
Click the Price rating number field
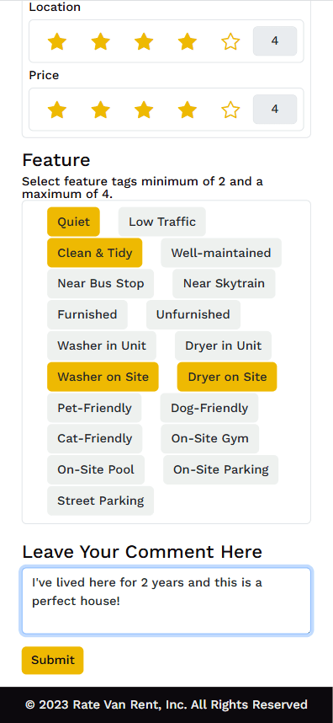pyautogui.click(x=275, y=110)
